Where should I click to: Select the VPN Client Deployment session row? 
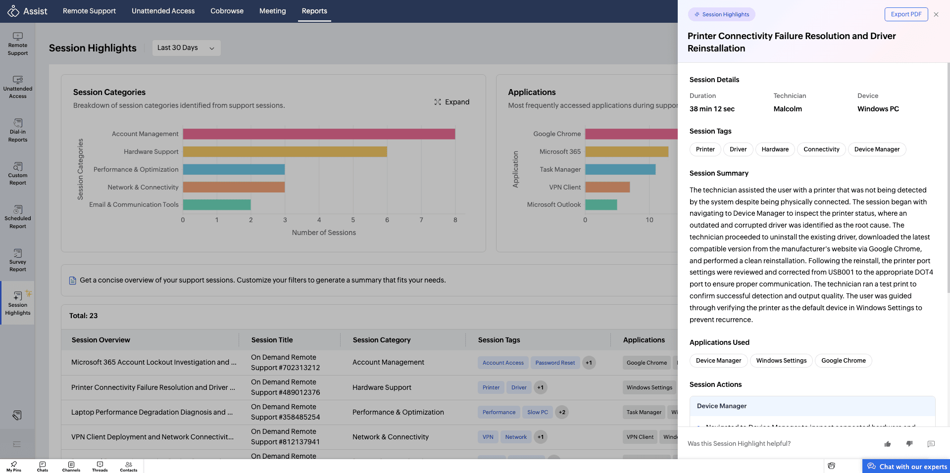[x=369, y=437]
